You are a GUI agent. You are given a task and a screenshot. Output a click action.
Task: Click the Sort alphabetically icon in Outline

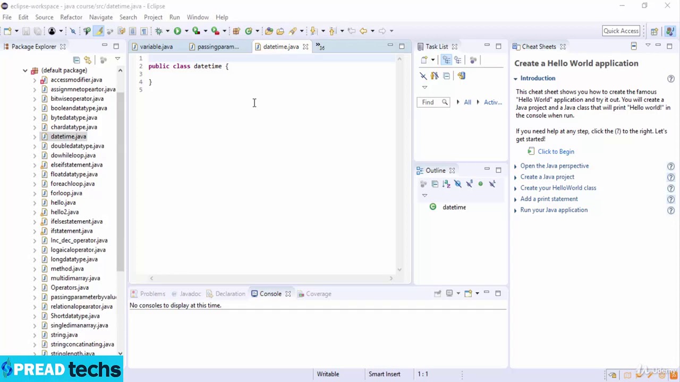point(446,184)
